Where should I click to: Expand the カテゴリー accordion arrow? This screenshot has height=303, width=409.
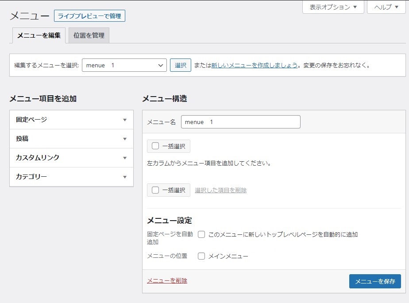125,177
